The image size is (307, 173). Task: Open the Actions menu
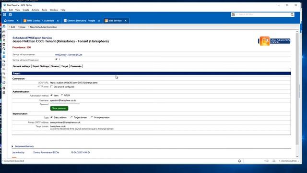35,10
